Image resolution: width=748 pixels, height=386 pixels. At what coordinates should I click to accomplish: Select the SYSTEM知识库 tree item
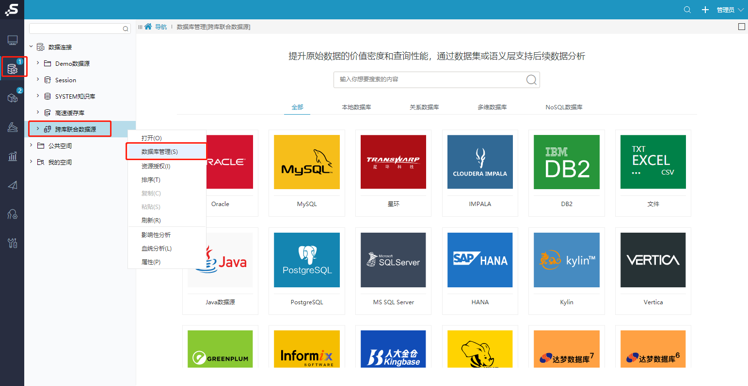[75, 97]
